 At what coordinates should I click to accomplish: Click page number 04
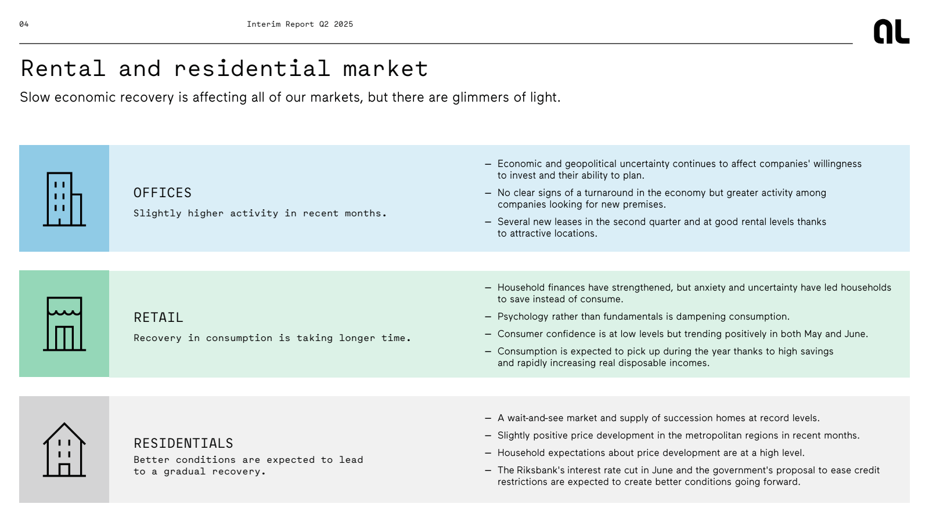[24, 24]
